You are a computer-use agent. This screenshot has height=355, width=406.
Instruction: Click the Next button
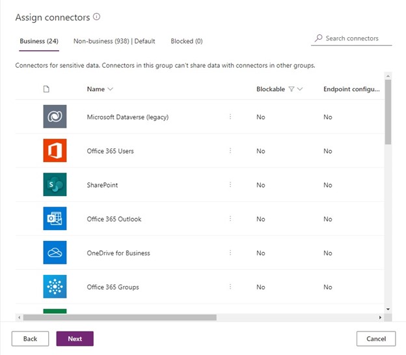tap(75, 339)
